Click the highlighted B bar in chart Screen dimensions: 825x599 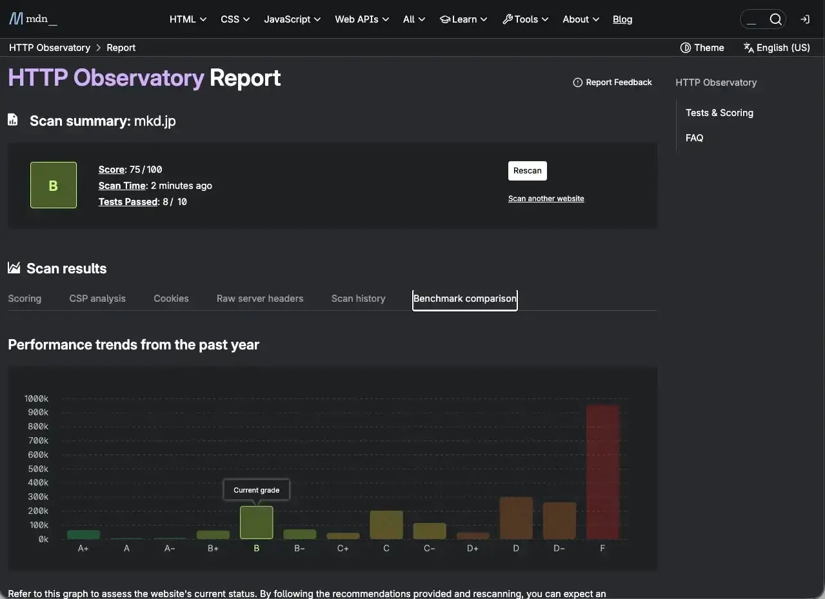[x=257, y=522]
